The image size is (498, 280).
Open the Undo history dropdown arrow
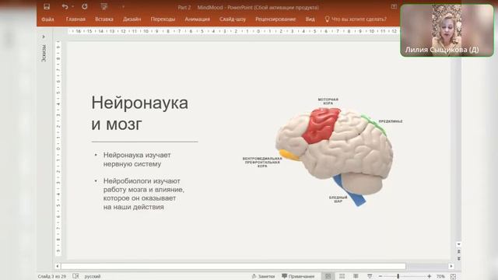pos(72,7)
